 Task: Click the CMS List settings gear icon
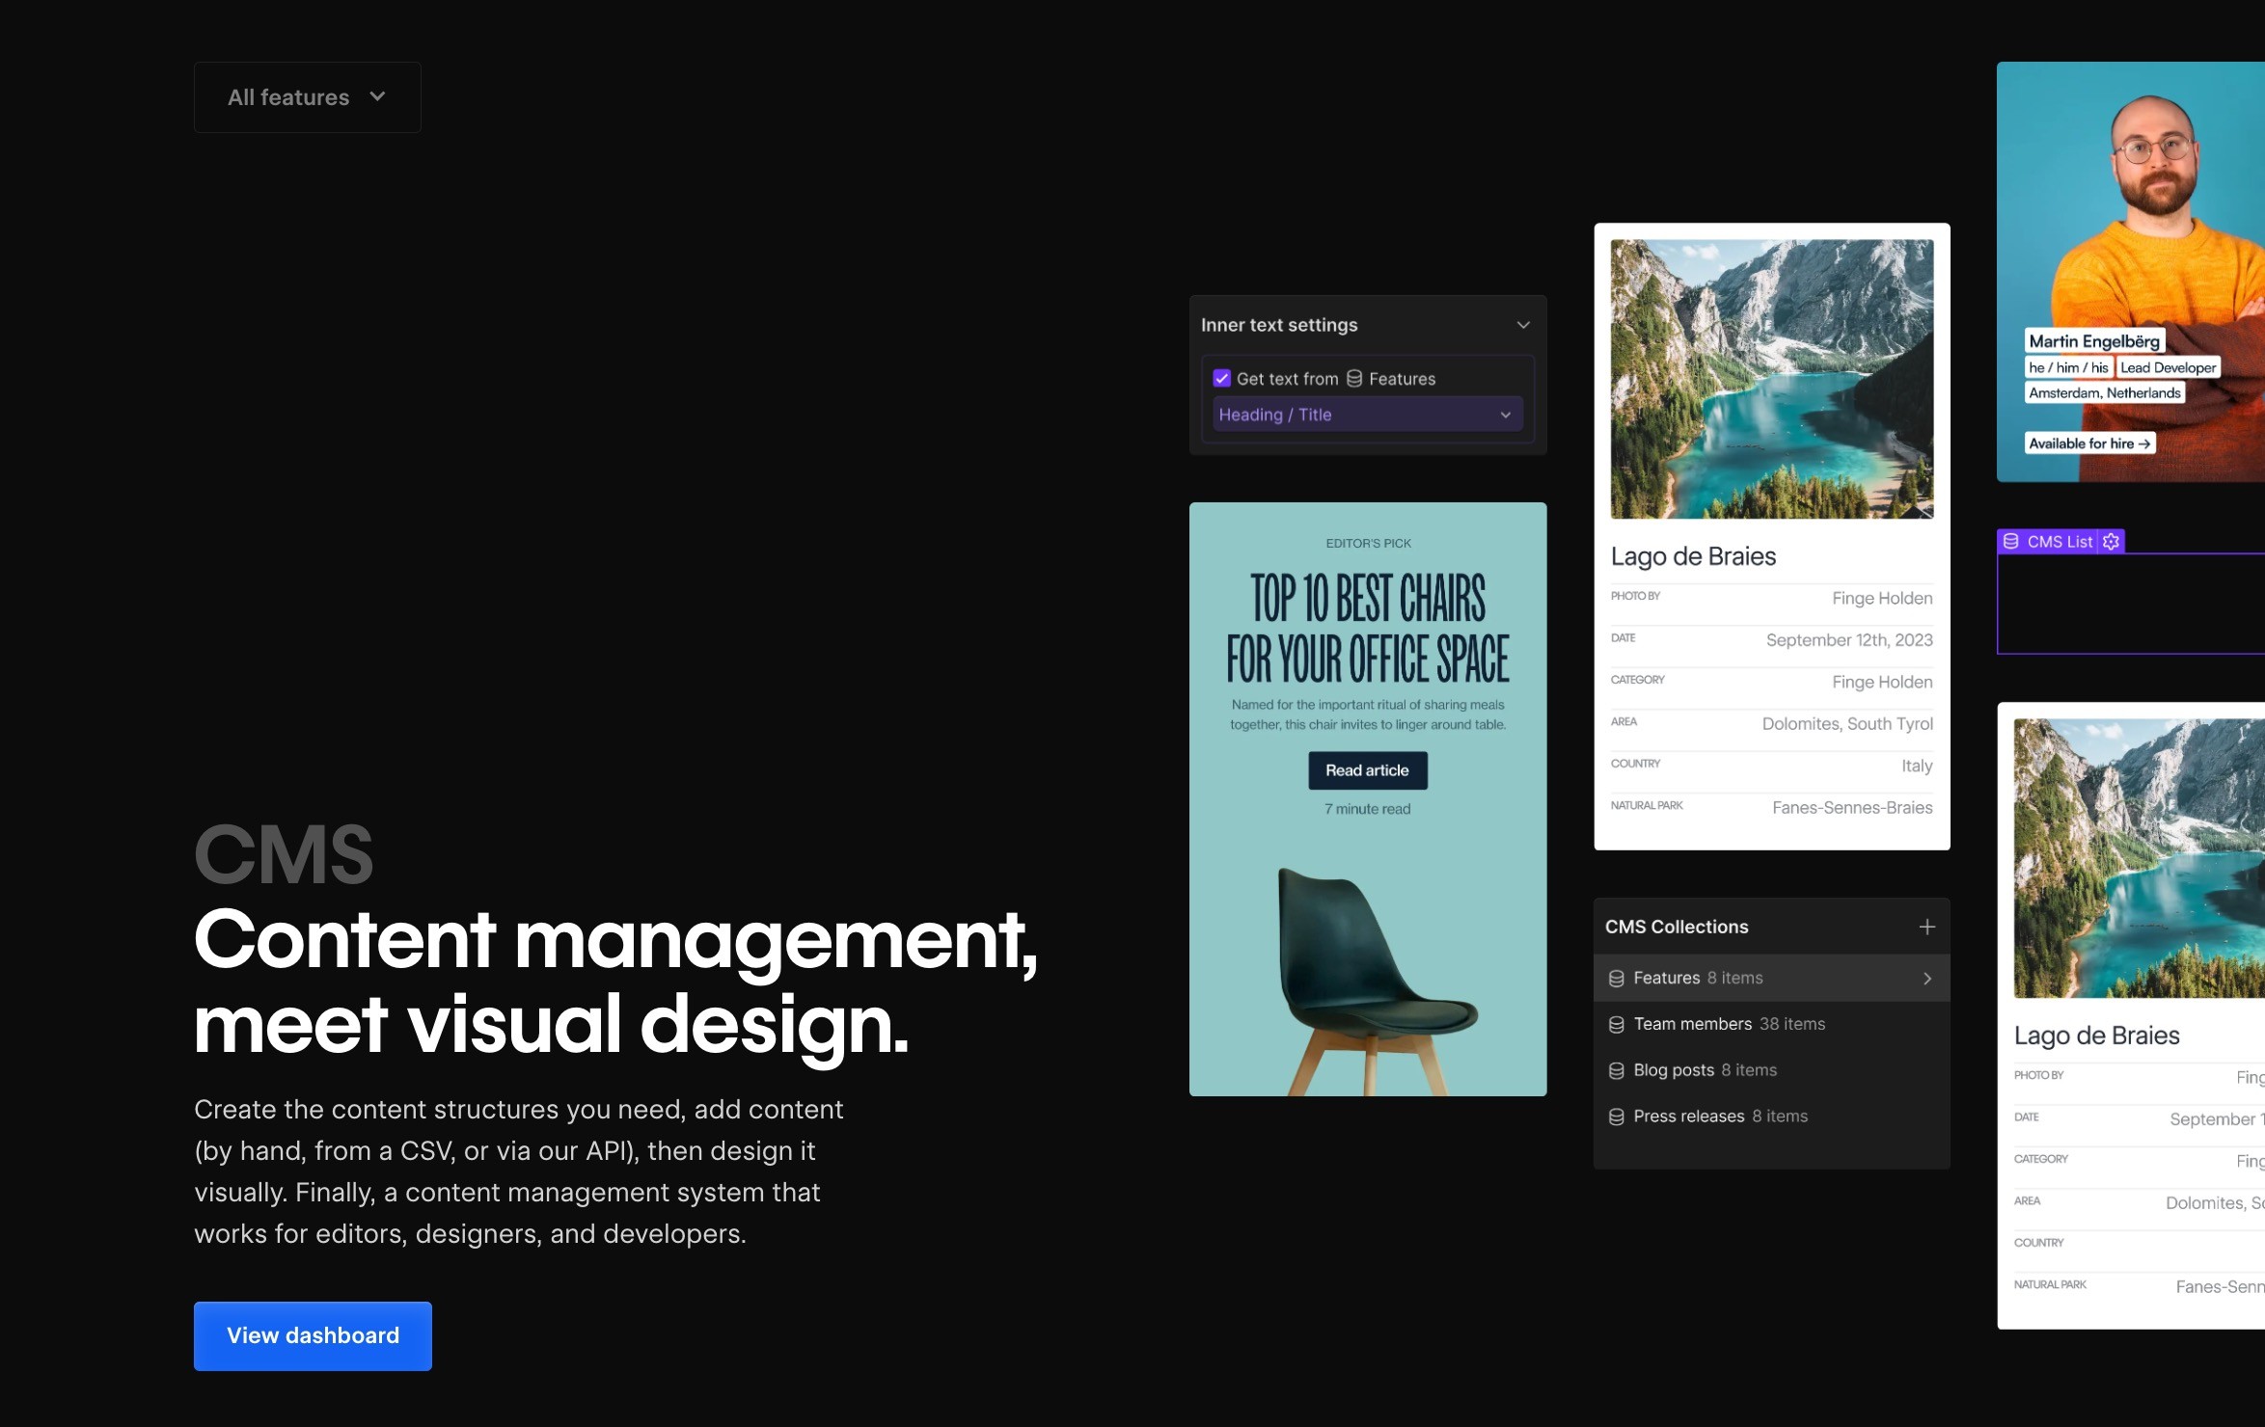tap(2111, 541)
